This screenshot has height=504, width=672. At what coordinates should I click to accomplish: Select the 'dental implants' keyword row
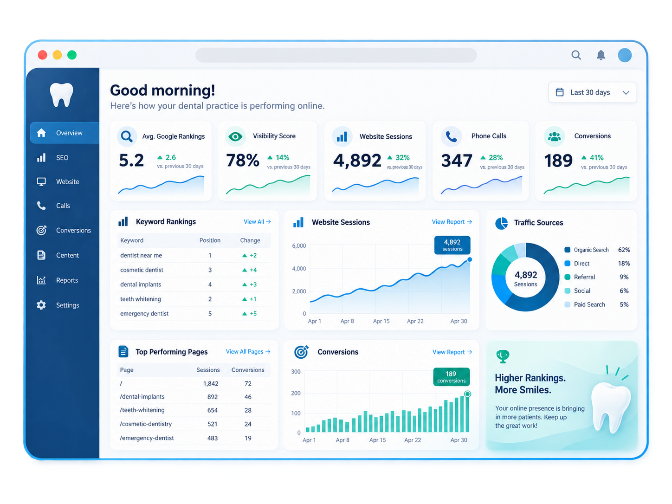tap(194, 284)
